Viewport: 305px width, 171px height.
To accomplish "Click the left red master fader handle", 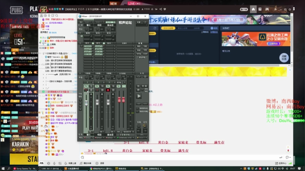I will [x=119, y=100].
